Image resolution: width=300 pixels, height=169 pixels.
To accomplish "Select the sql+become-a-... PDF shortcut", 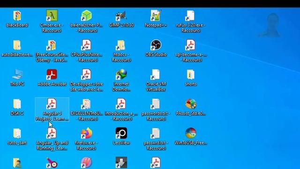I will click(191, 45).
